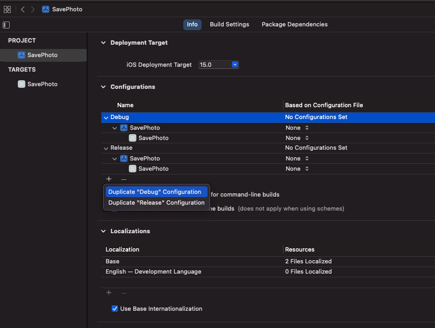435x328 pixels.
Task: Collapse SavePhoto project under Release
Action: (115, 159)
